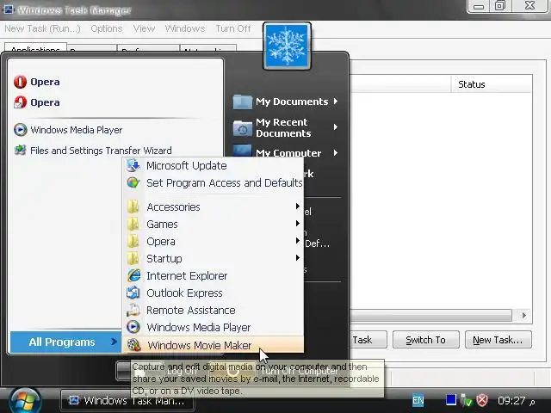
Task: Expand the My Documents submenu arrow
Action: coord(336,102)
